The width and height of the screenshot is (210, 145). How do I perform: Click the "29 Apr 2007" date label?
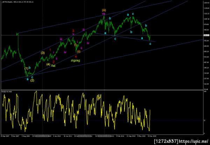click(x=5, y=136)
